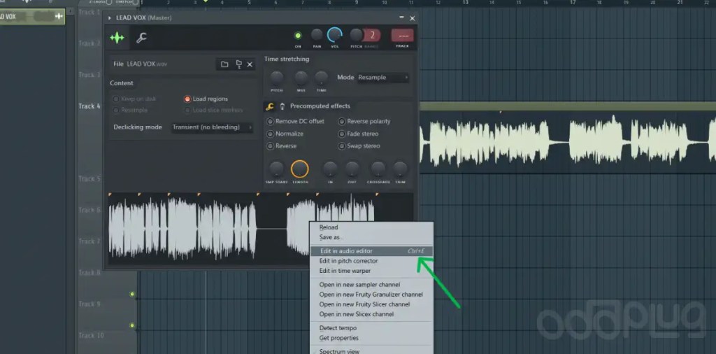Click the mixer TRACK selector
Screen dimensions: 716x354
pyautogui.click(x=402, y=35)
